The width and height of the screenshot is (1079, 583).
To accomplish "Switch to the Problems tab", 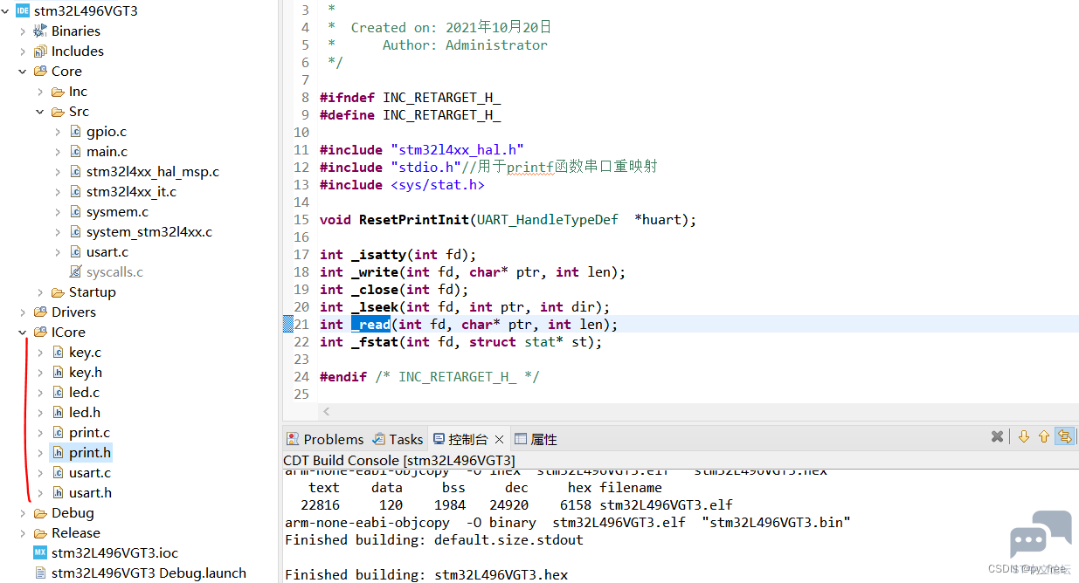I will [x=325, y=439].
